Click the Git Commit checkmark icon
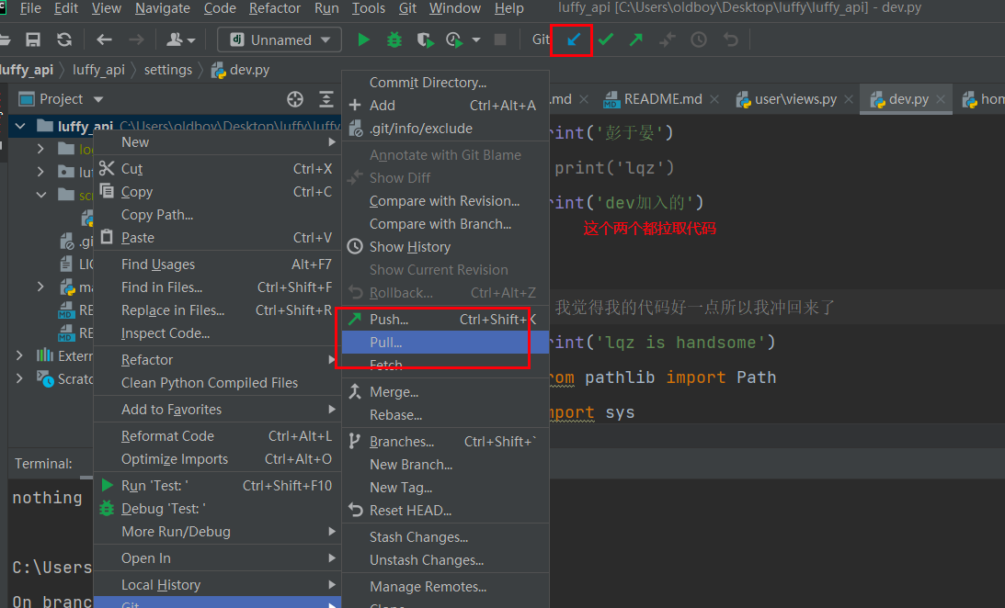1005x608 pixels. pyautogui.click(x=605, y=39)
